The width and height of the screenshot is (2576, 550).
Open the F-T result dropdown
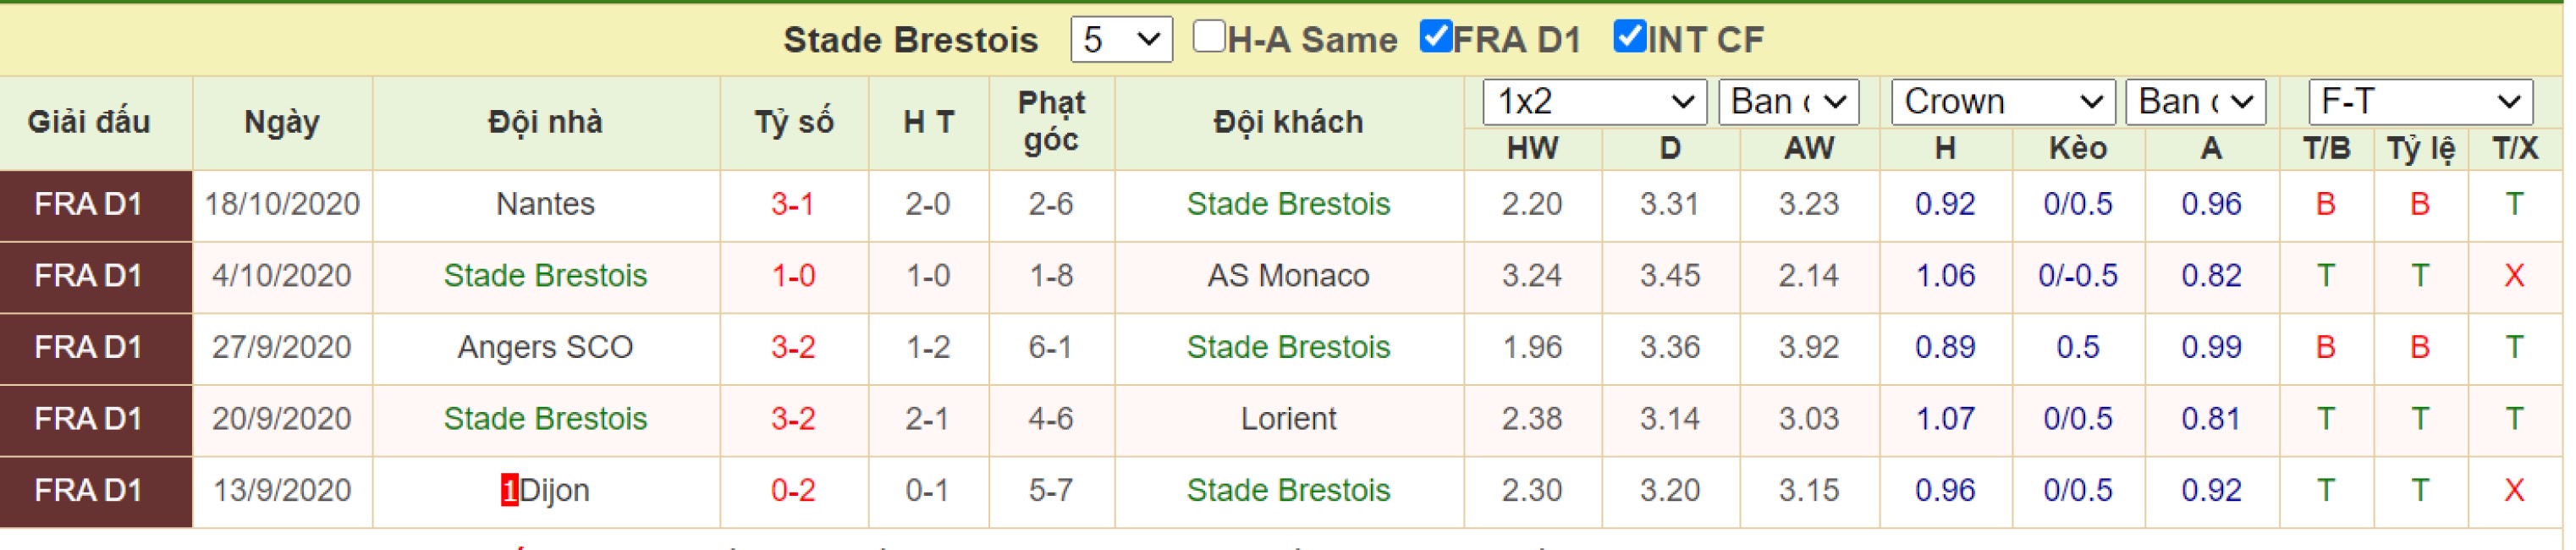(2420, 102)
